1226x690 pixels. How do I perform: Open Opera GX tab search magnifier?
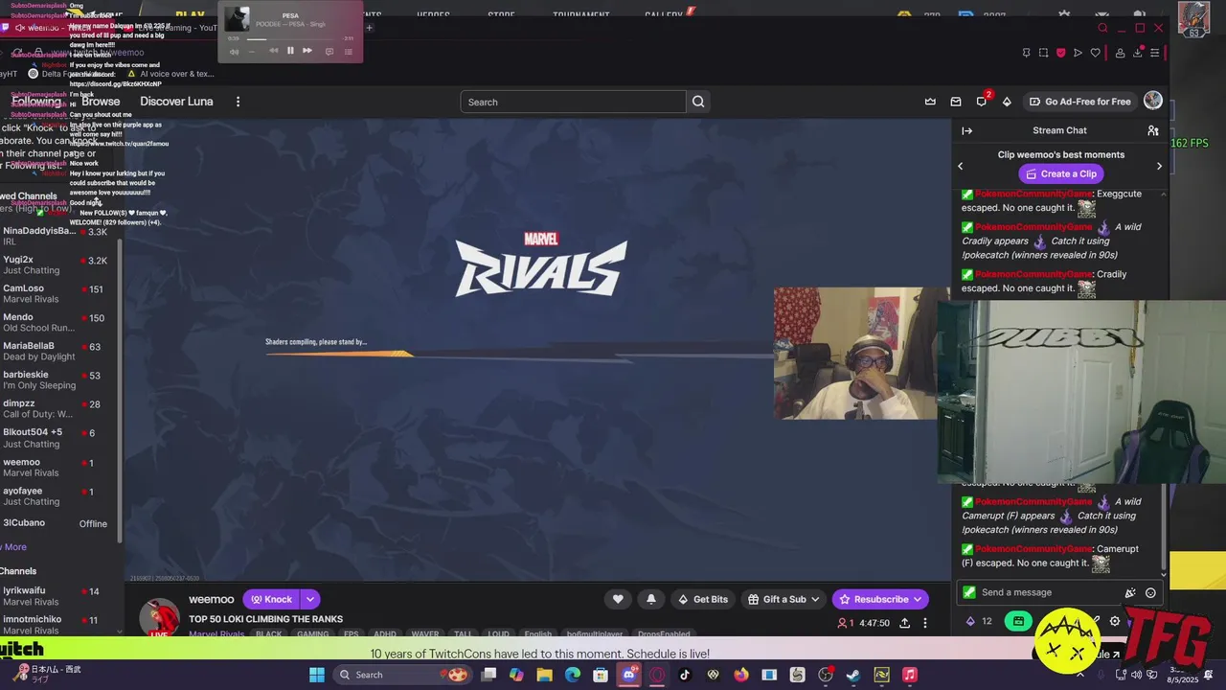pos(1102,28)
